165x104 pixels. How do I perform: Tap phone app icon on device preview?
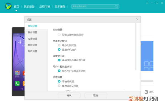(17, 83)
